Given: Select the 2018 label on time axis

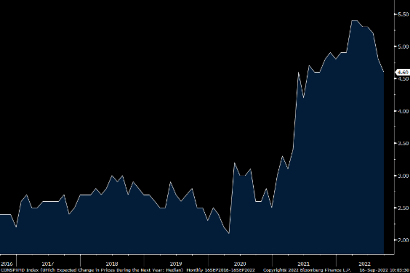Looking at the screenshot, I should [112, 264].
